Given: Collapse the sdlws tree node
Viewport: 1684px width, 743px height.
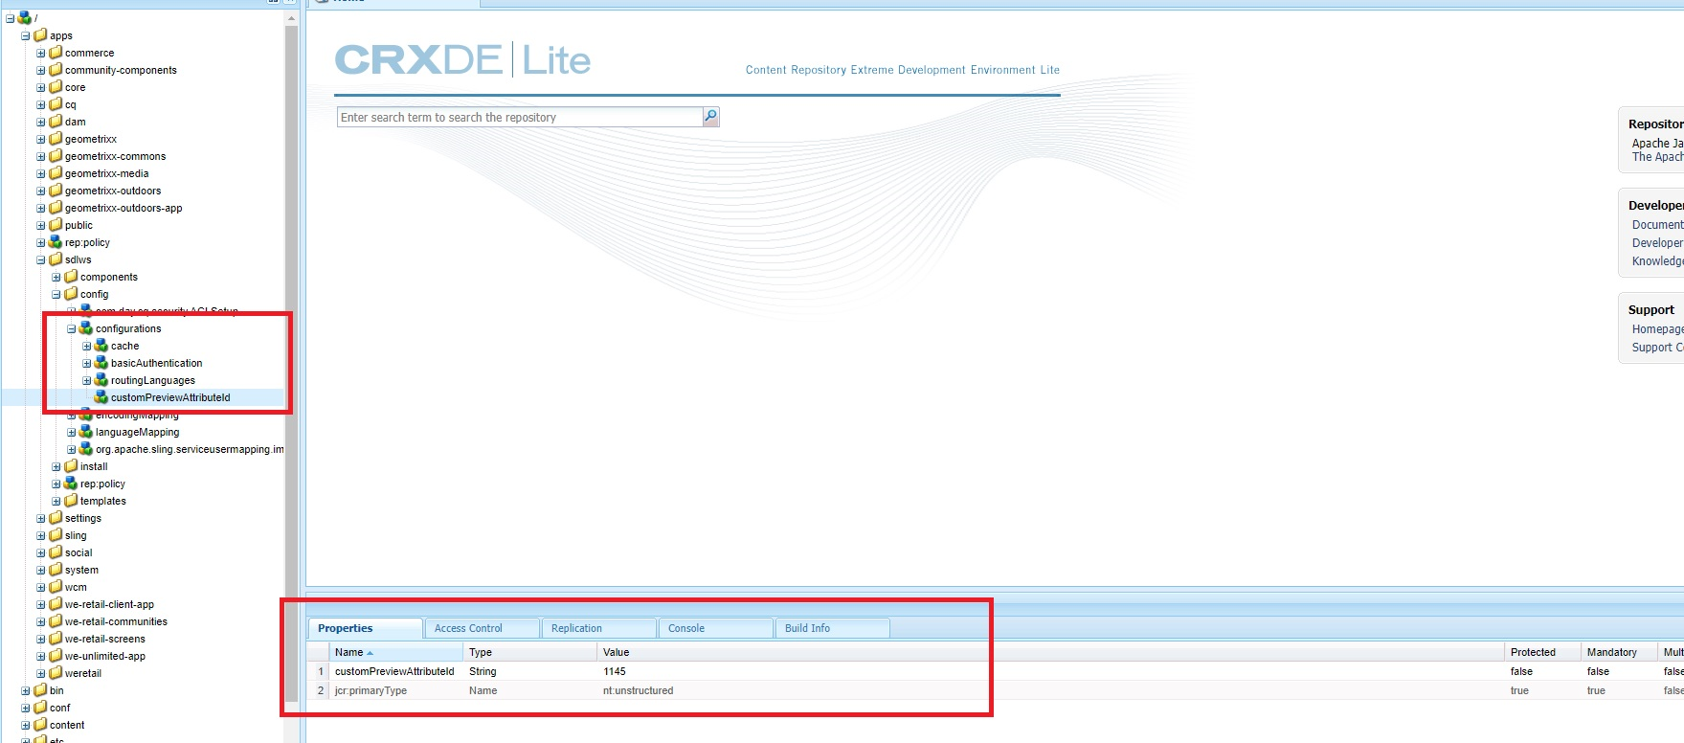Looking at the screenshot, I should click(41, 260).
